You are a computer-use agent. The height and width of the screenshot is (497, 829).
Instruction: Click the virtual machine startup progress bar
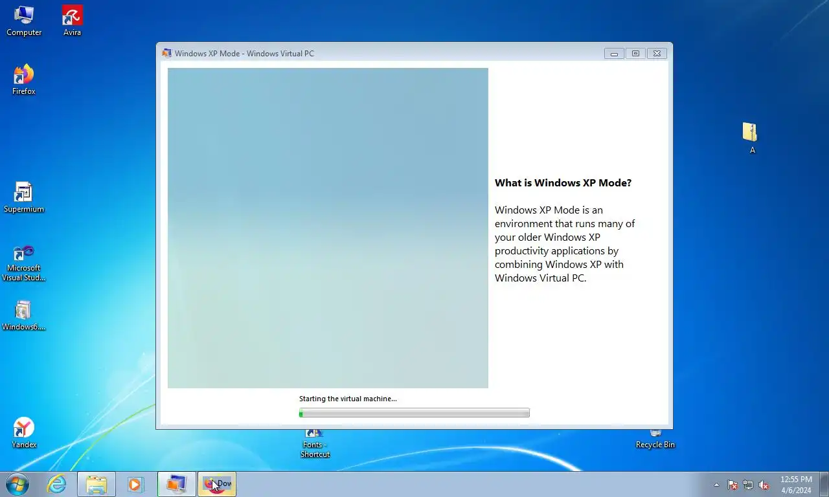[414, 413]
